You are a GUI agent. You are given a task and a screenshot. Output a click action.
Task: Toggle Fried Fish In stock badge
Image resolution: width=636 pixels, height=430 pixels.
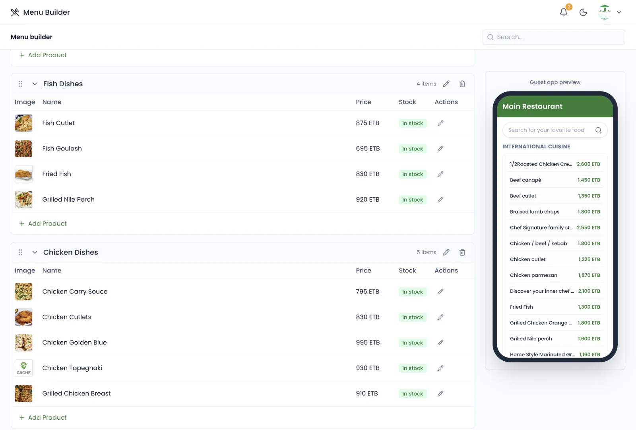(x=413, y=174)
